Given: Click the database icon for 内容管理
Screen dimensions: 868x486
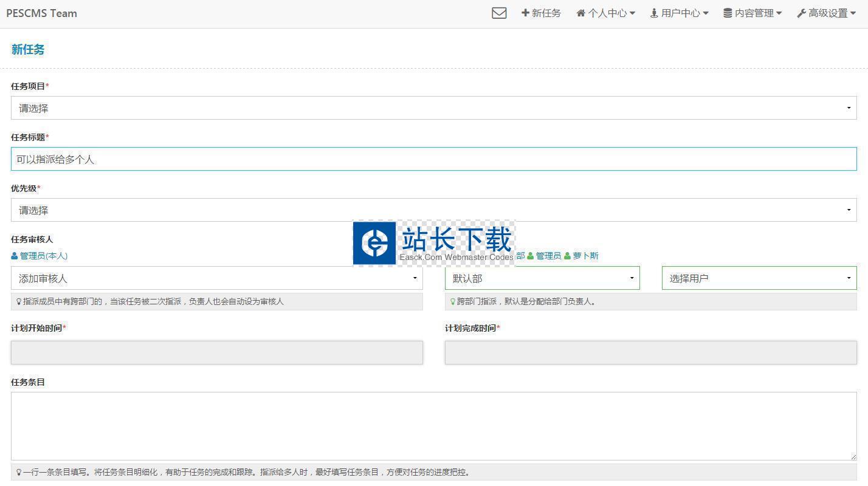Looking at the screenshot, I should pos(728,13).
